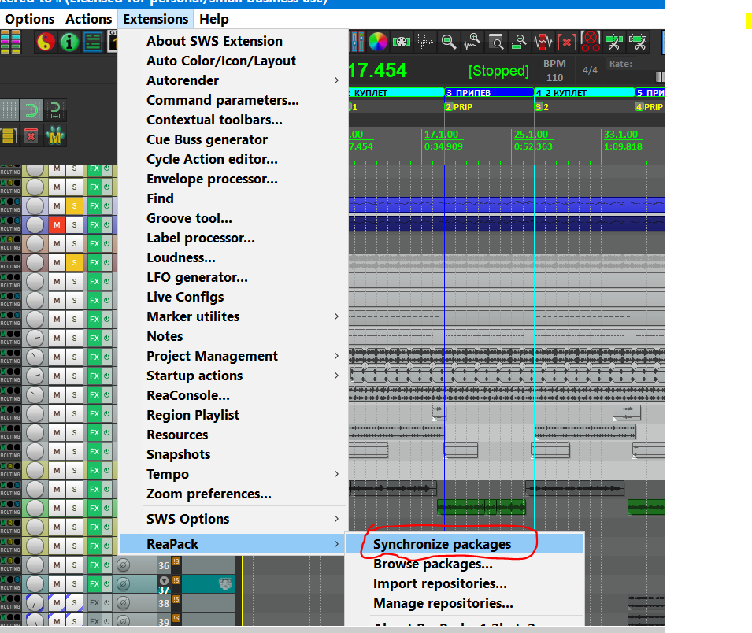The height and width of the screenshot is (633, 752).
Task: Toggle the green snap magnet button
Action: click(x=31, y=110)
